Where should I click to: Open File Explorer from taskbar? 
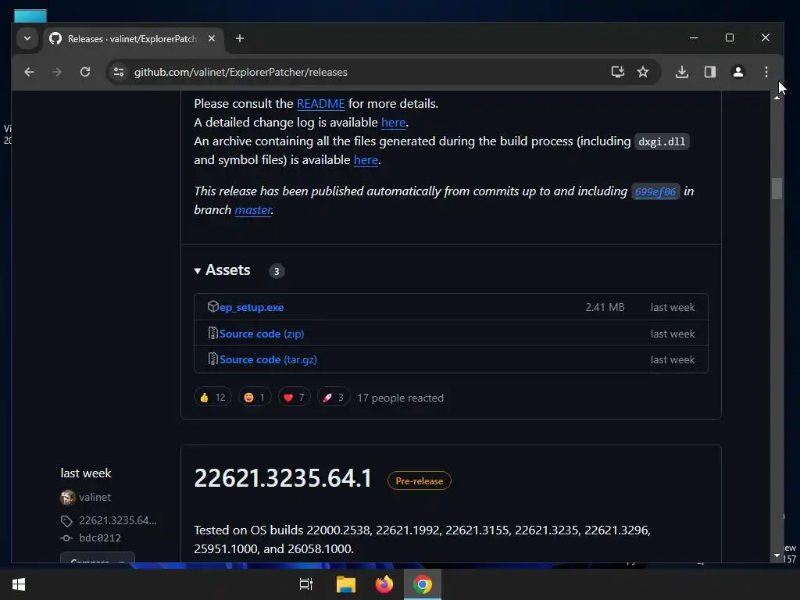pos(346,584)
